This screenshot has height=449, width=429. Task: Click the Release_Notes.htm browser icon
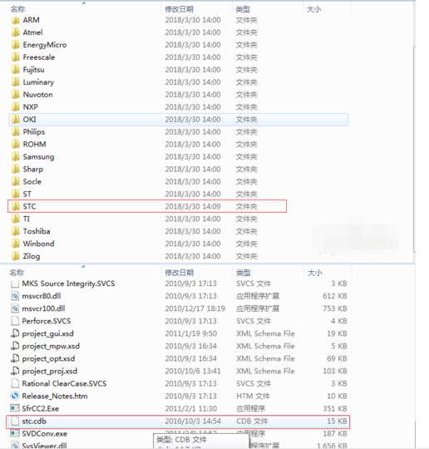tap(15, 396)
